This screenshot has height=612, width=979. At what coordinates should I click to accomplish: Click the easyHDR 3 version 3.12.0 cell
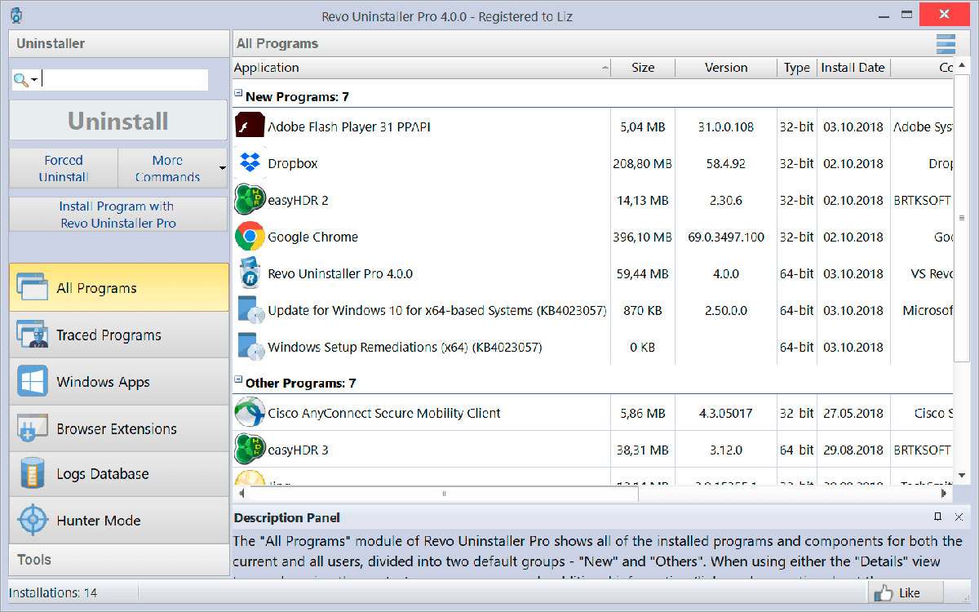726,450
